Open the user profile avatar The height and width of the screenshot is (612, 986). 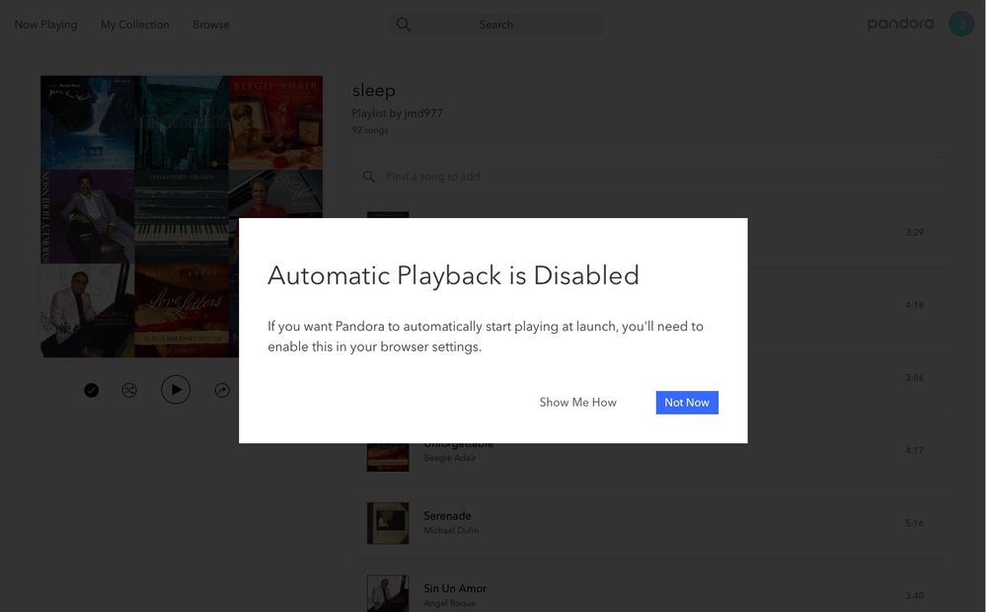coord(960,24)
